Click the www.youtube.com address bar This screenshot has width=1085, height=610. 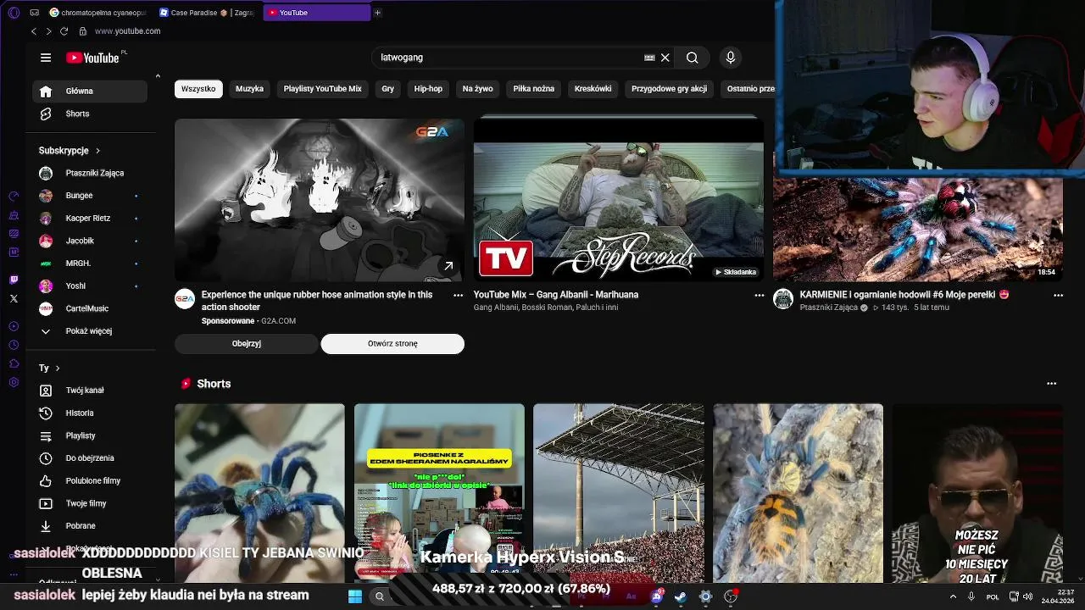click(x=127, y=31)
